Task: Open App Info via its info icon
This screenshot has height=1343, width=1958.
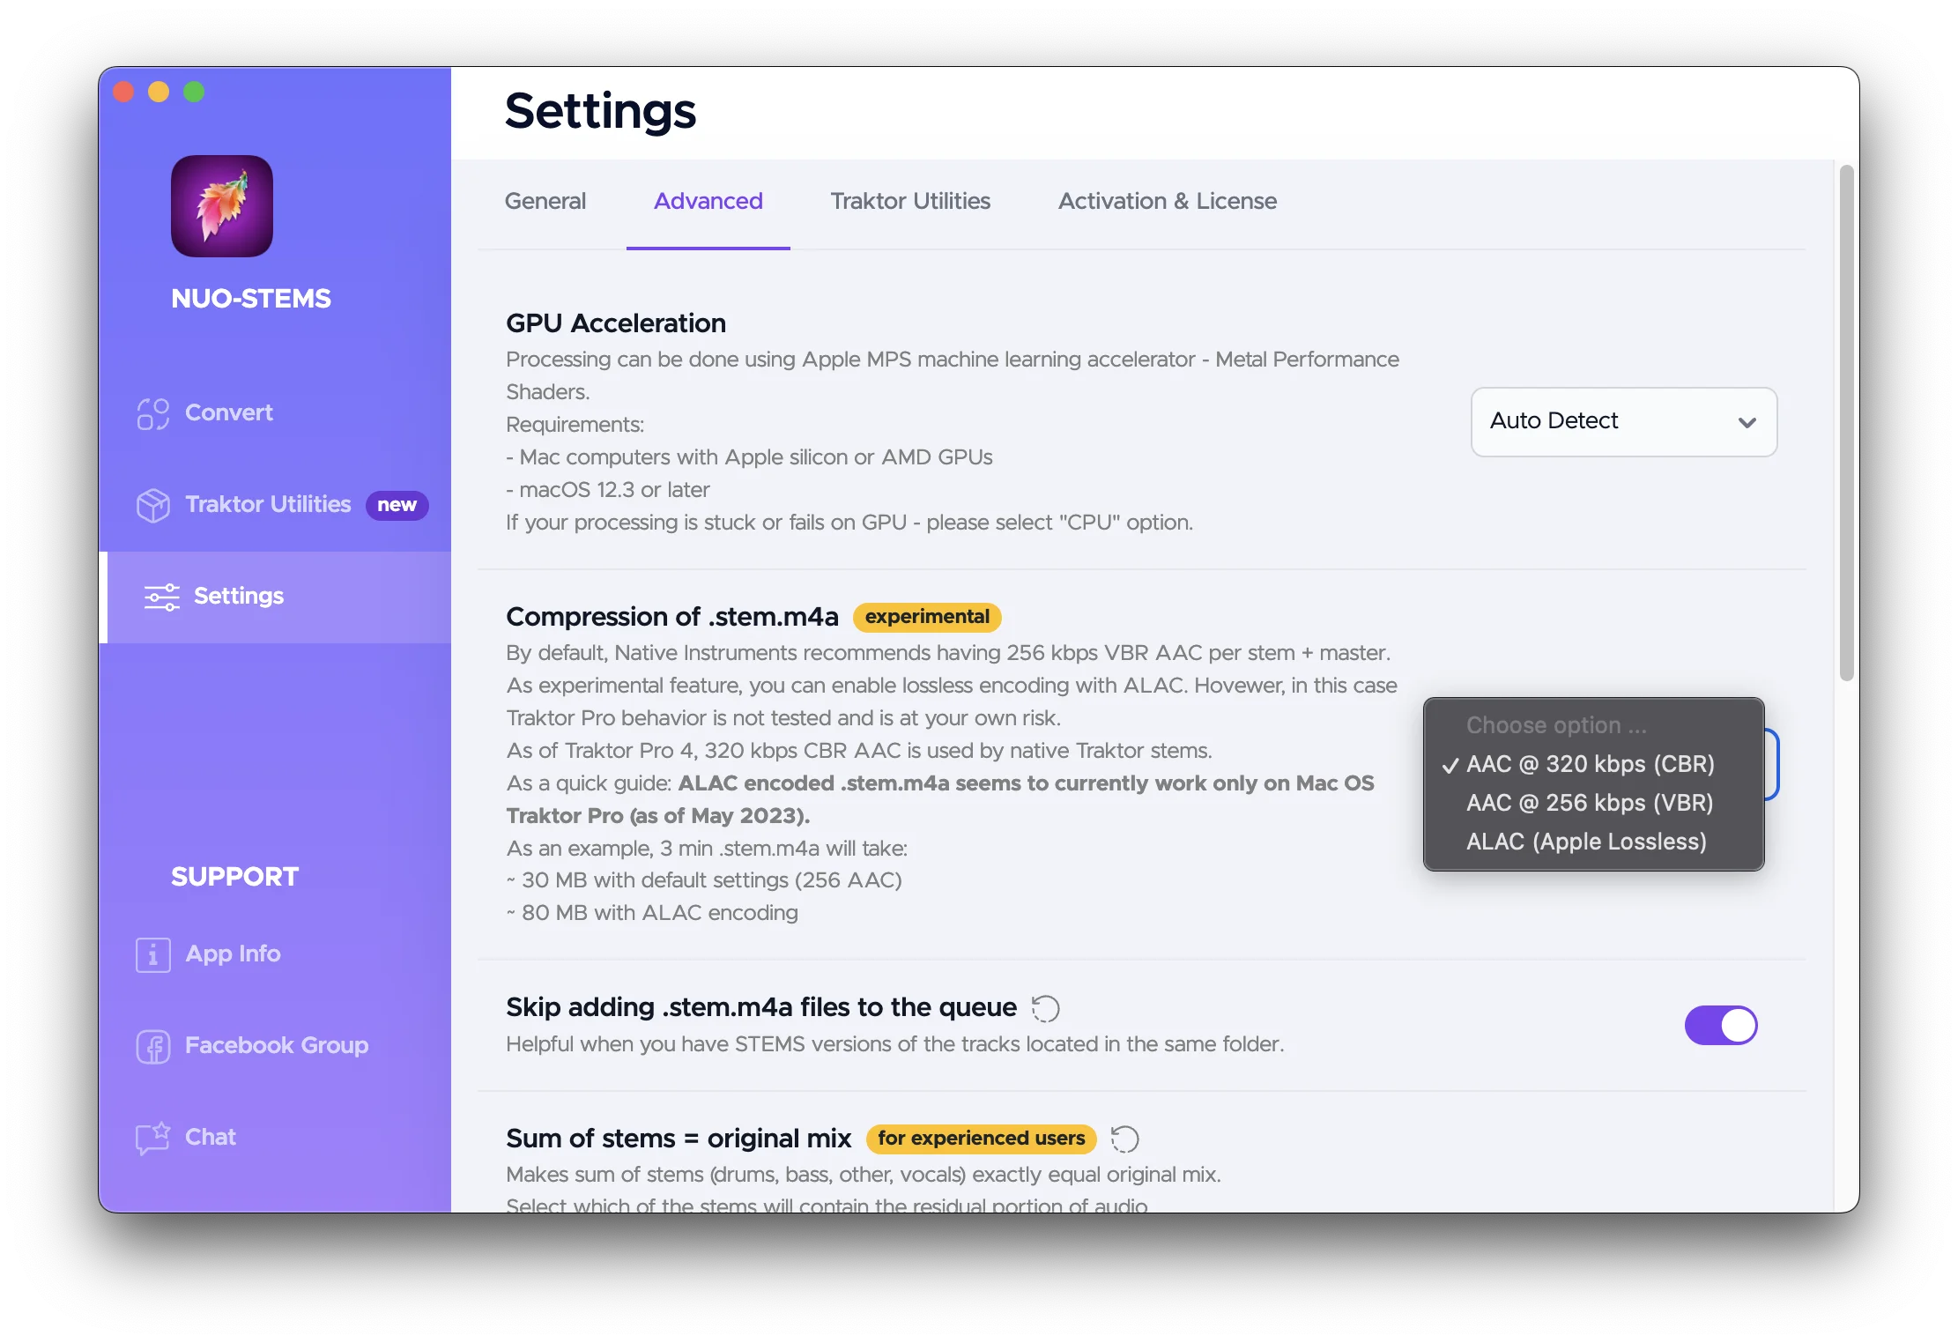Action: pos(153,954)
